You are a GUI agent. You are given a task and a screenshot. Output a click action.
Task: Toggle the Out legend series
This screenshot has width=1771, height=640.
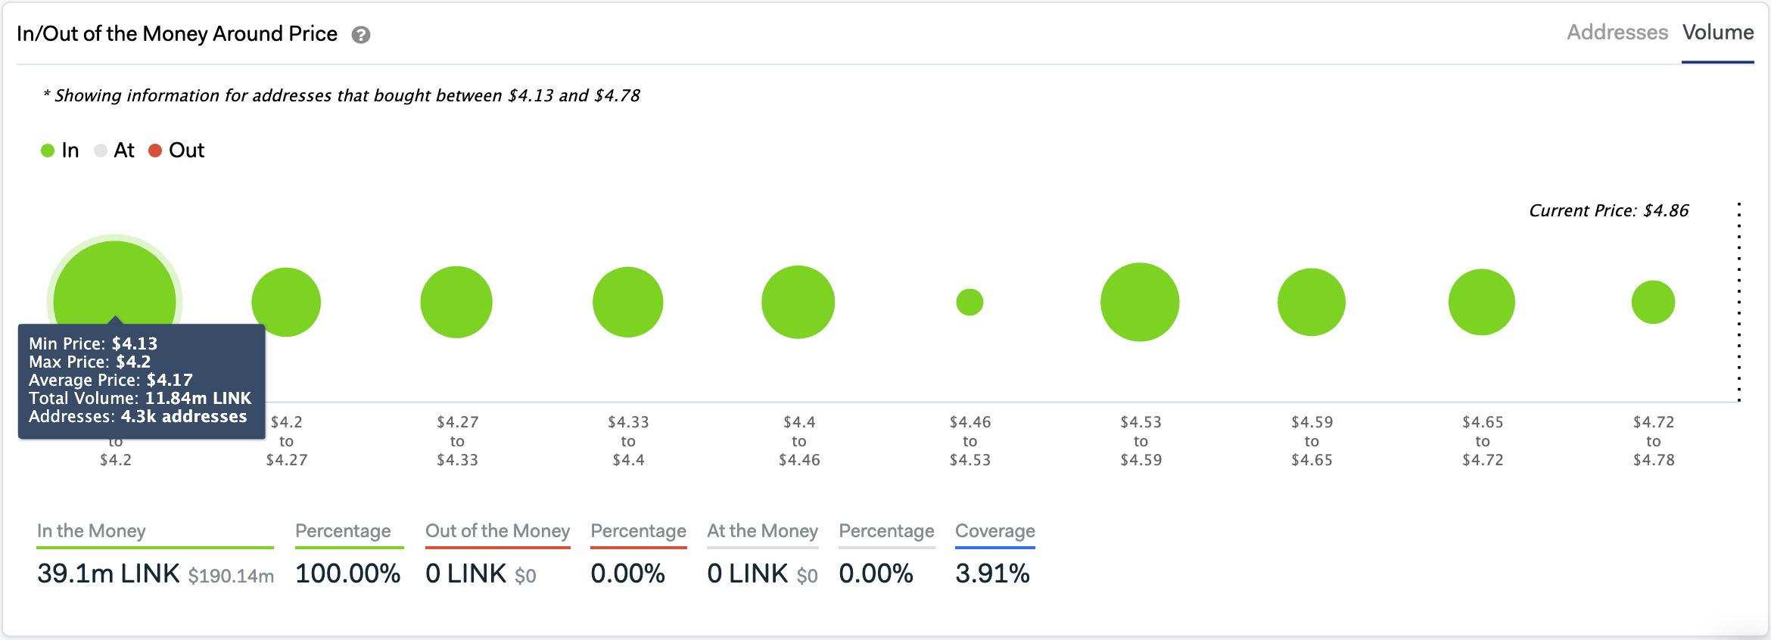click(176, 151)
